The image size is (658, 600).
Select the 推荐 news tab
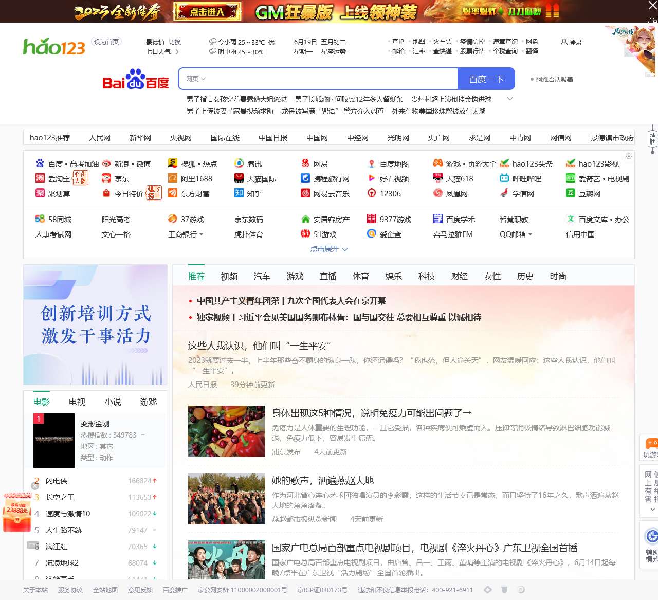pos(196,276)
